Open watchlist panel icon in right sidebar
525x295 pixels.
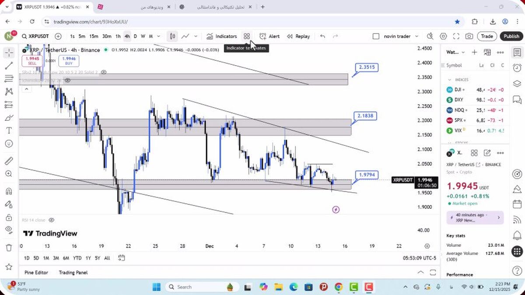click(x=517, y=53)
